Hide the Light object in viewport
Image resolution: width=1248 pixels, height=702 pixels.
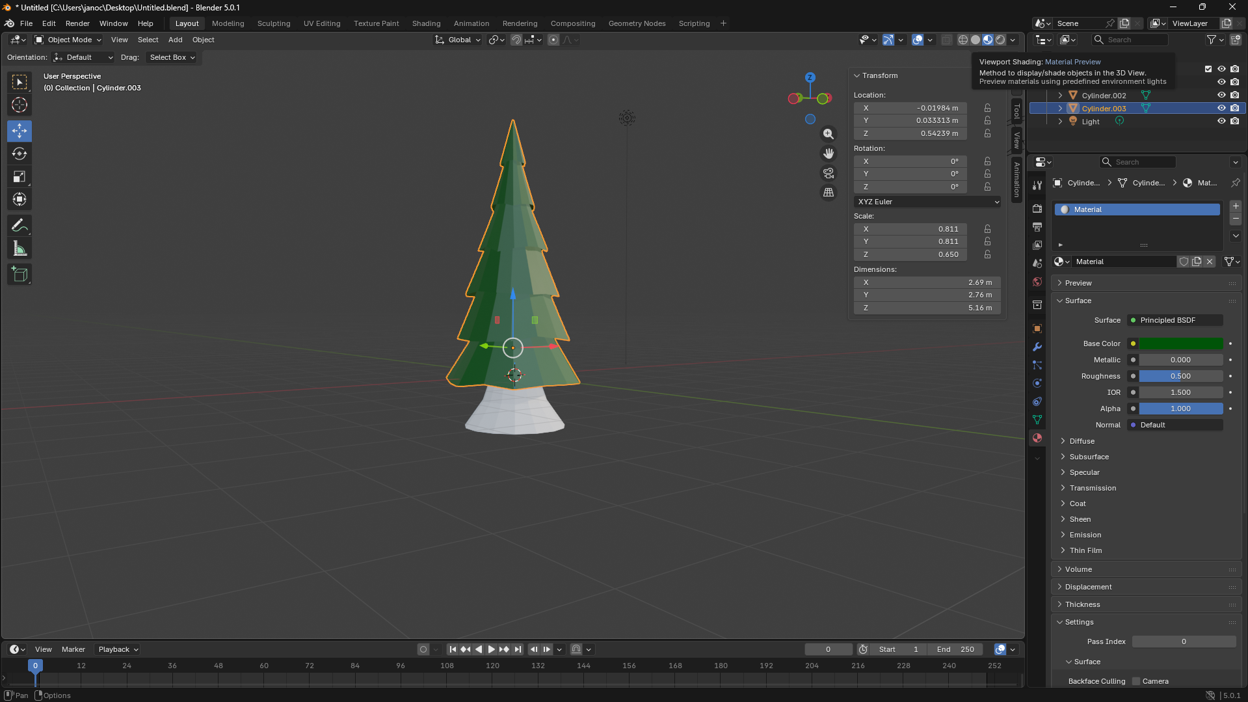tap(1221, 122)
